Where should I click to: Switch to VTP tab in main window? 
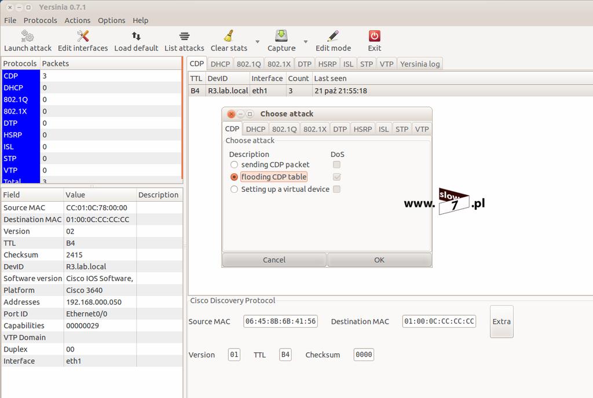386,64
